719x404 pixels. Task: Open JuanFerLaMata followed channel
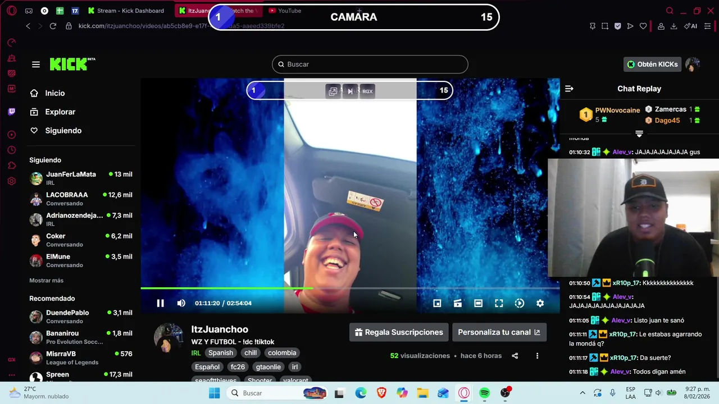pos(81,178)
